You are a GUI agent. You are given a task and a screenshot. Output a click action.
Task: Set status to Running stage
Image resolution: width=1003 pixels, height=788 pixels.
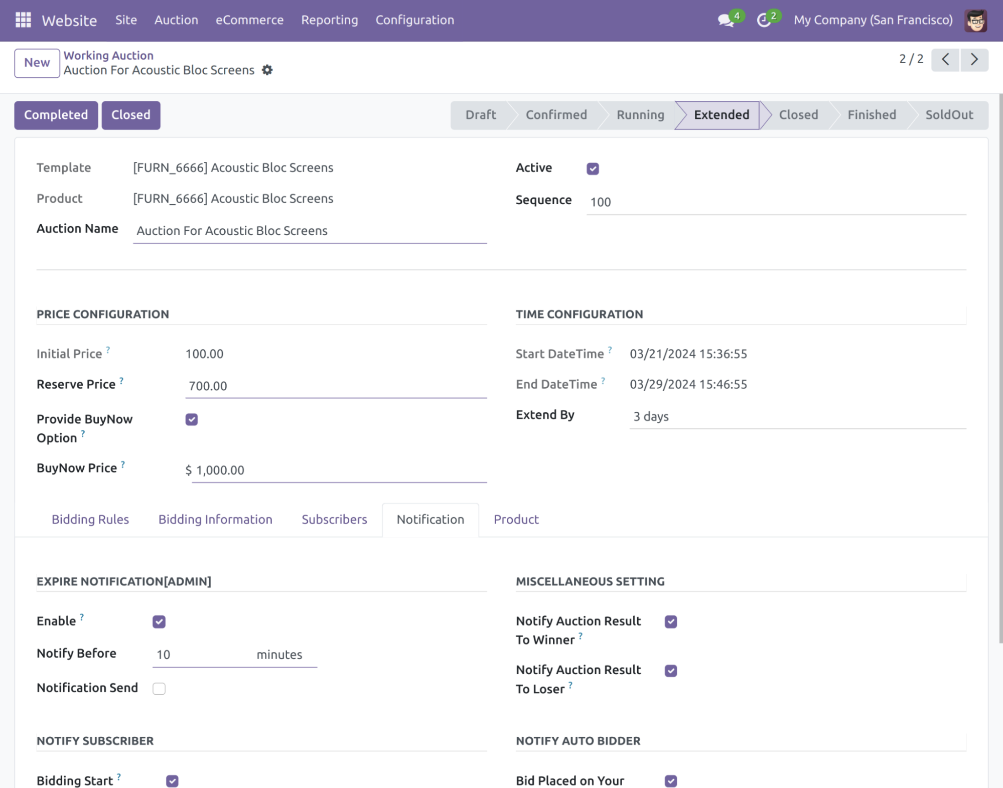[x=640, y=115]
